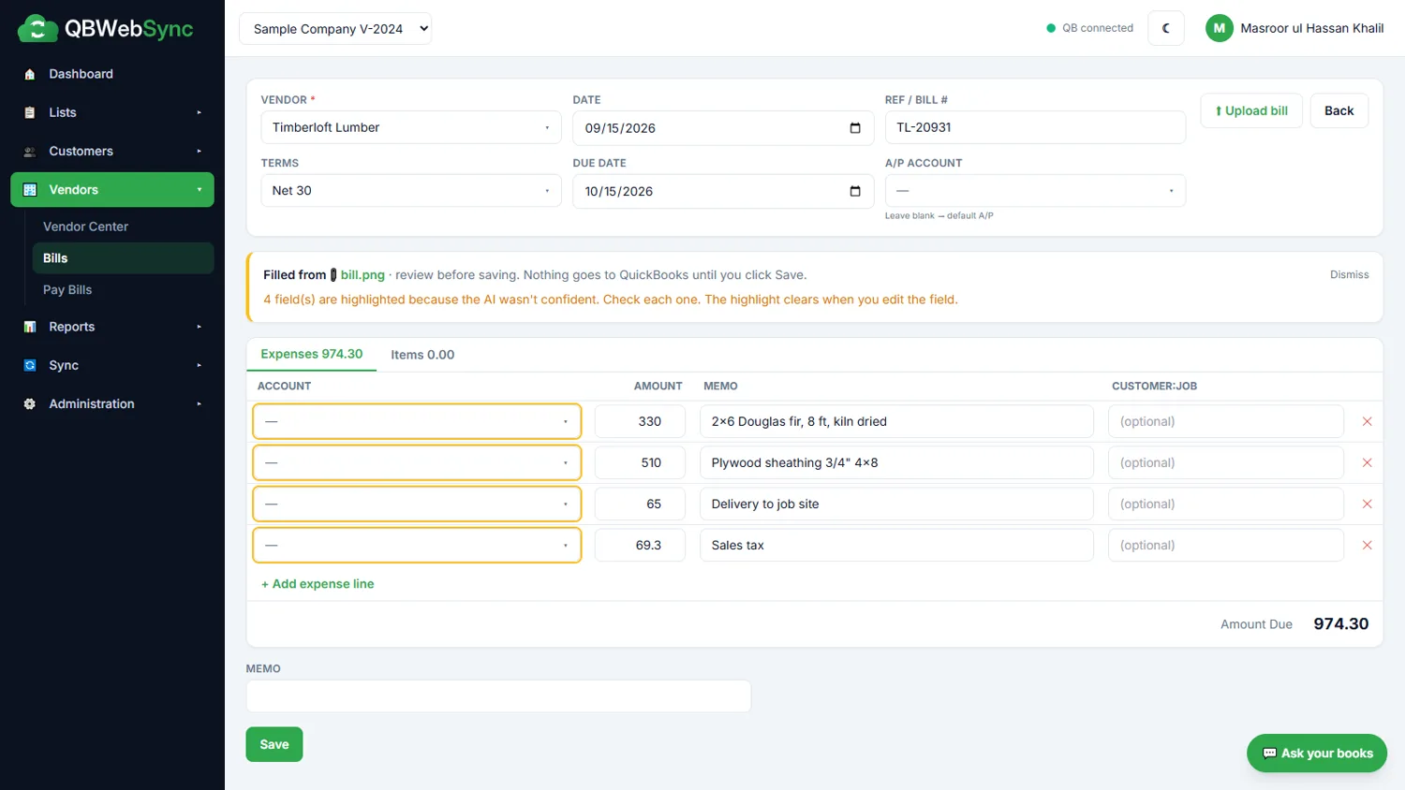Add a new expense line
Screen dimensions: 1405x790
318,584
